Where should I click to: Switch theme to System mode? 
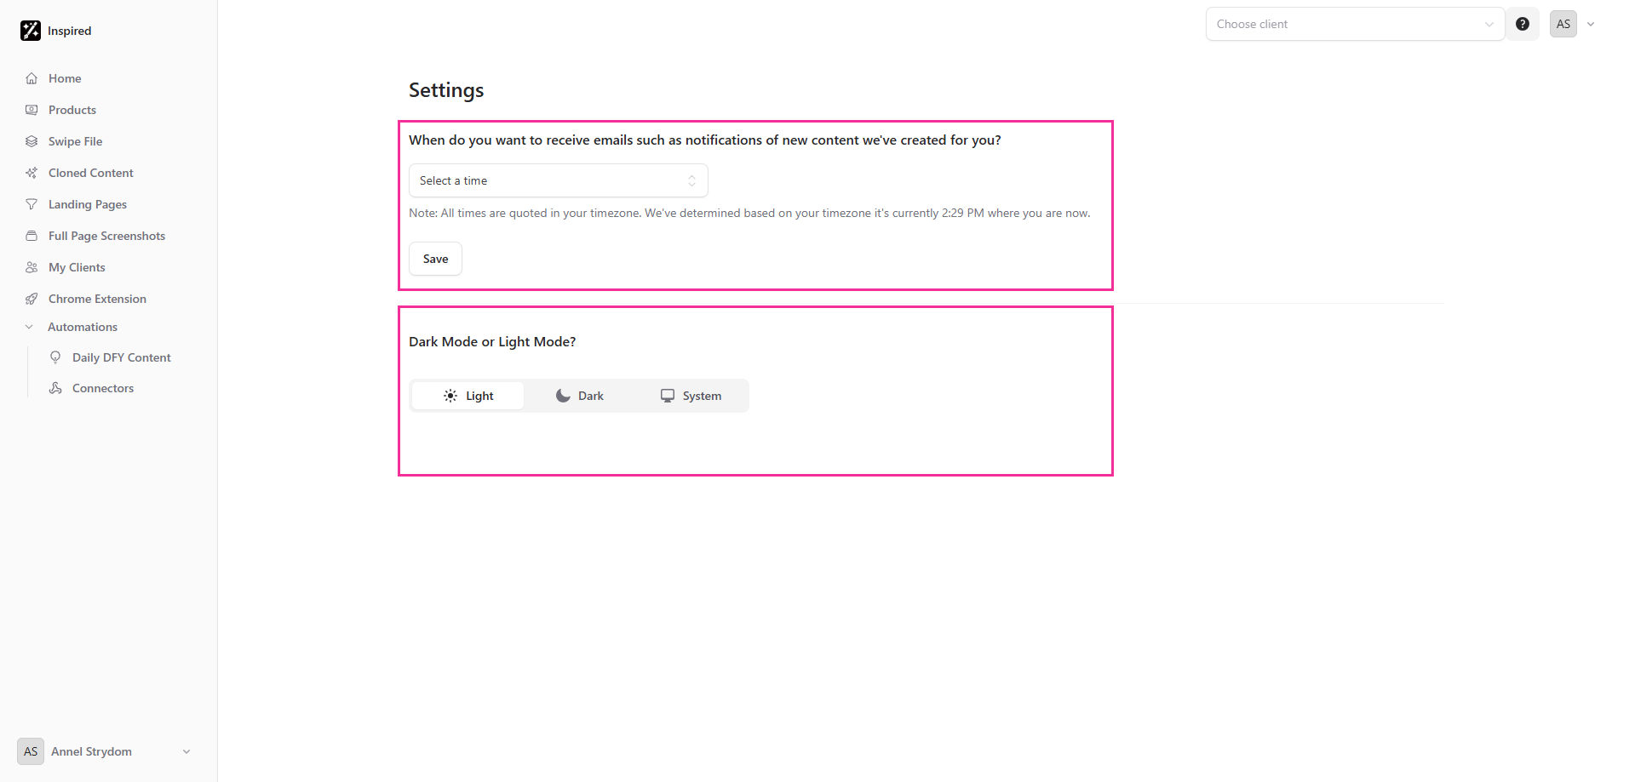[x=691, y=396]
